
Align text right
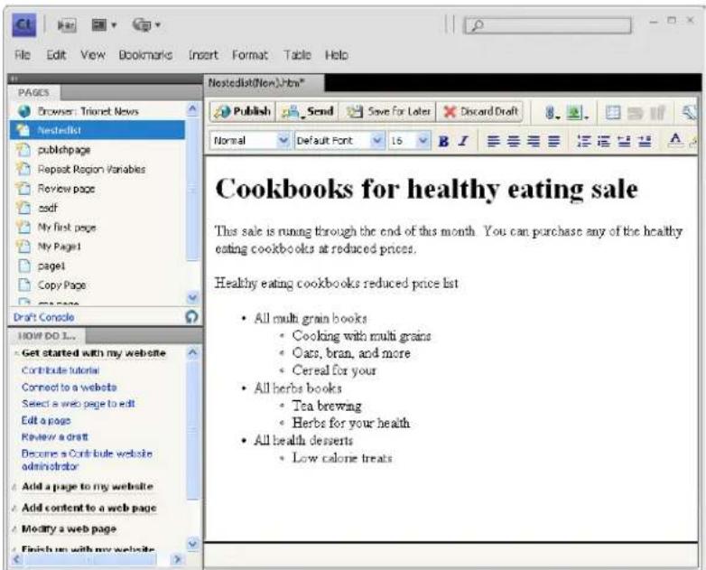point(534,141)
